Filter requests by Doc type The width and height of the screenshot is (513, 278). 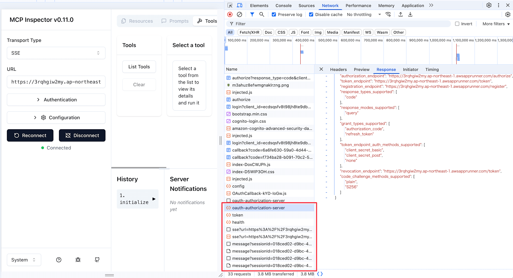point(268,32)
